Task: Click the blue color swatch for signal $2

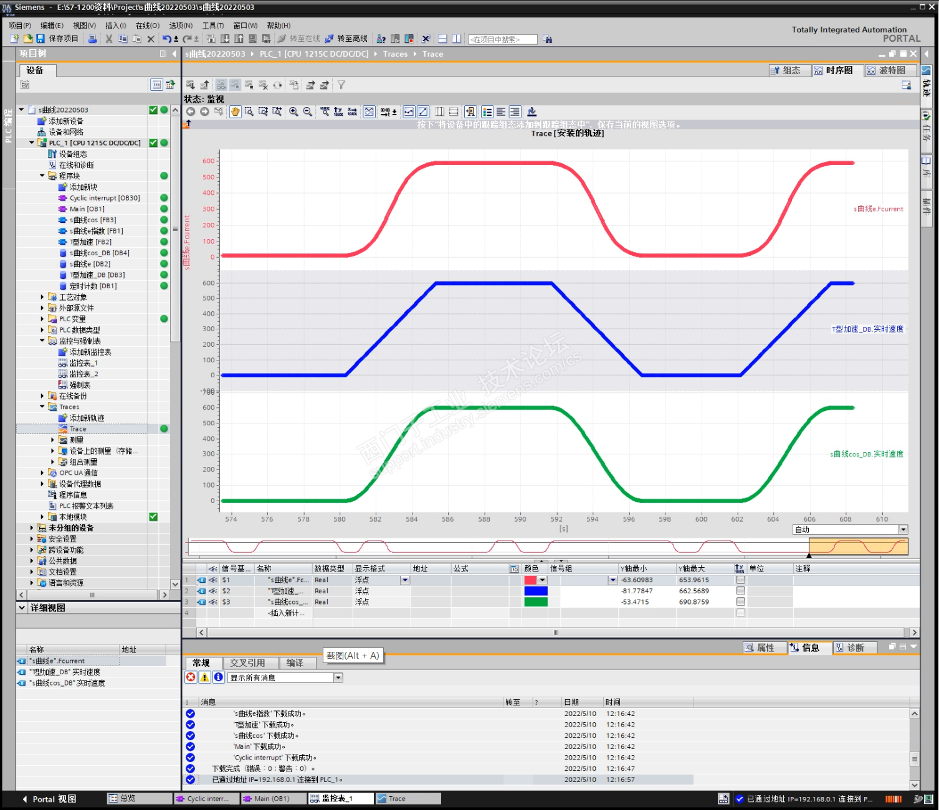Action: pos(535,591)
